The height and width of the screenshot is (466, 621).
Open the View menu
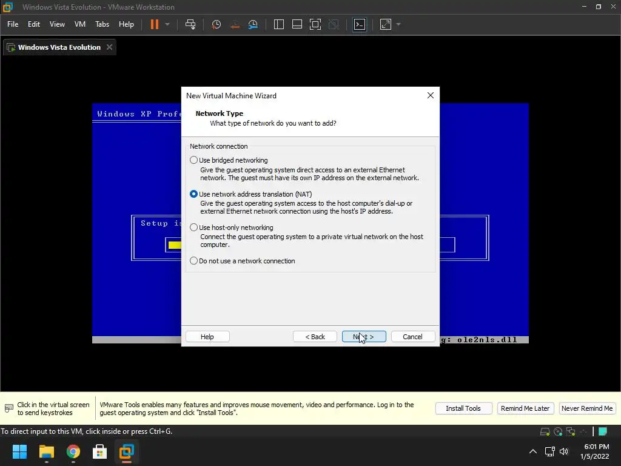pyautogui.click(x=57, y=24)
